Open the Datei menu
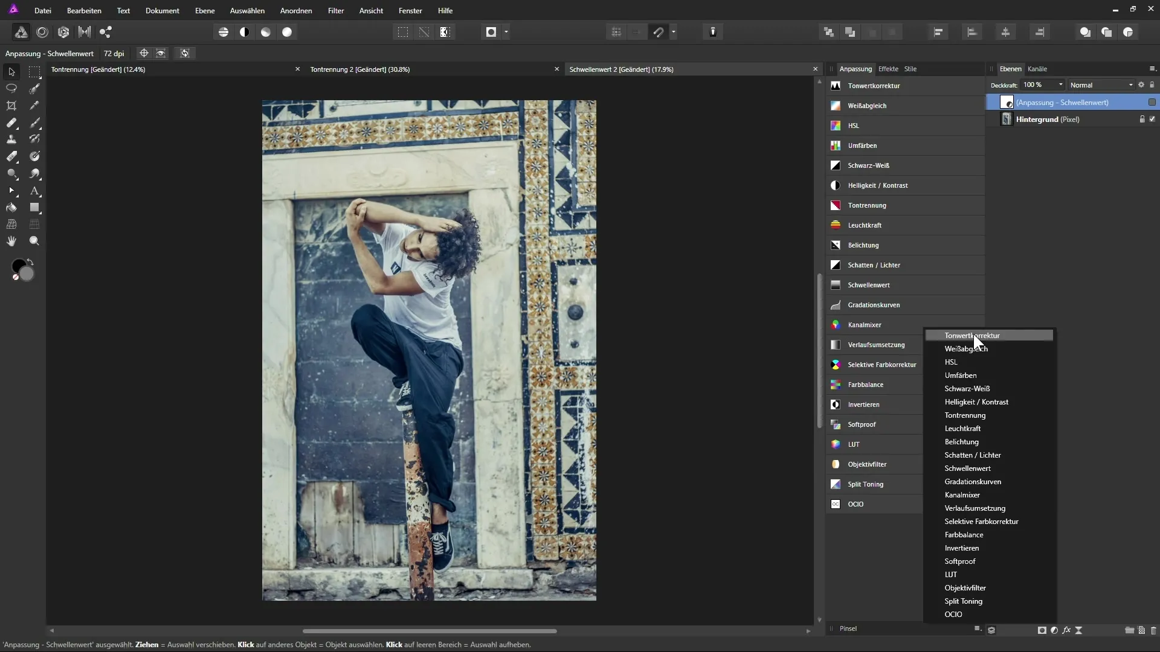1160x652 pixels. click(43, 11)
